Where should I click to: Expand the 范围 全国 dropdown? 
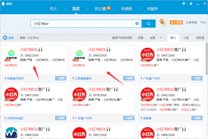pyautogui.click(x=156, y=38)
